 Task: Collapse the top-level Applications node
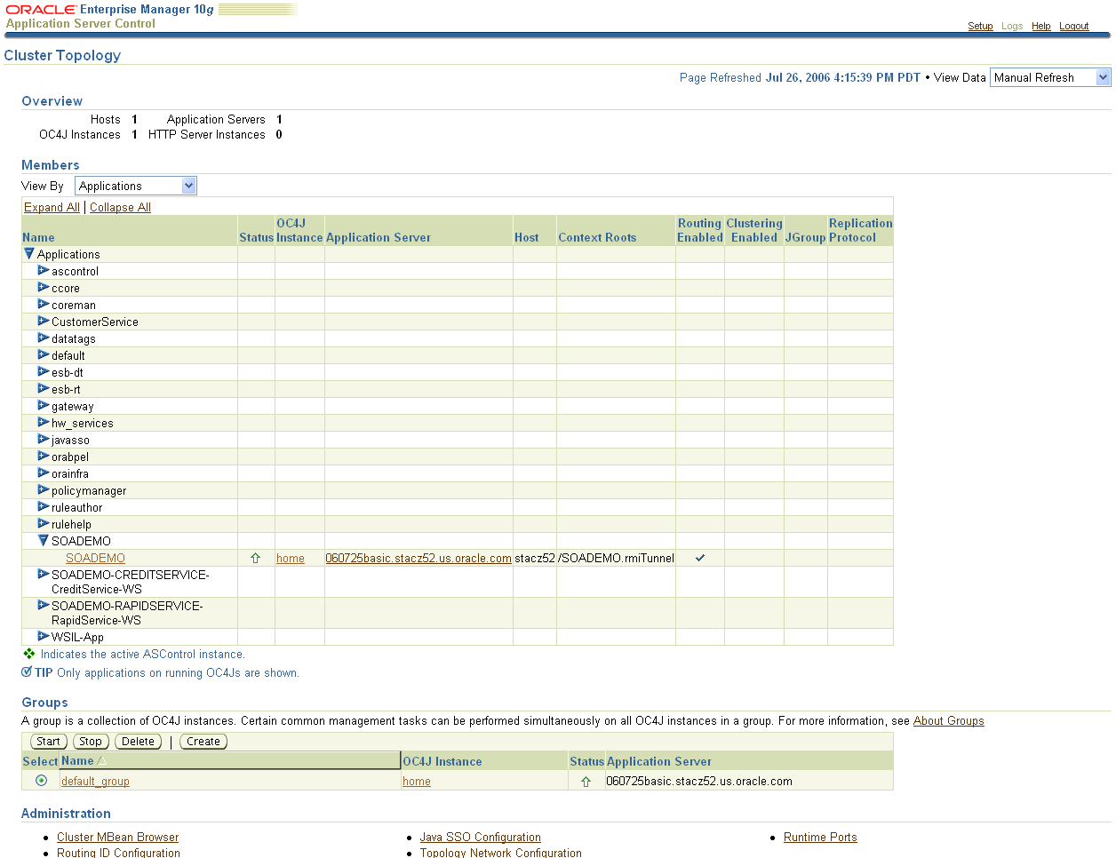(28, 254)
